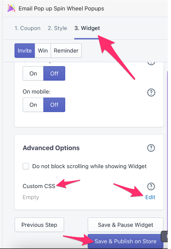The width and height of the screenshot is (171, 249).
Task: Select Off on the upper toggle
Action: pos(54,73)
